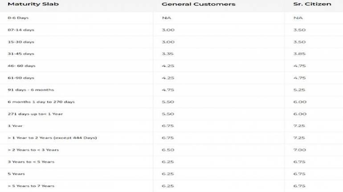
Task: Select the General Customers column header
Action: tap(198, 4)
